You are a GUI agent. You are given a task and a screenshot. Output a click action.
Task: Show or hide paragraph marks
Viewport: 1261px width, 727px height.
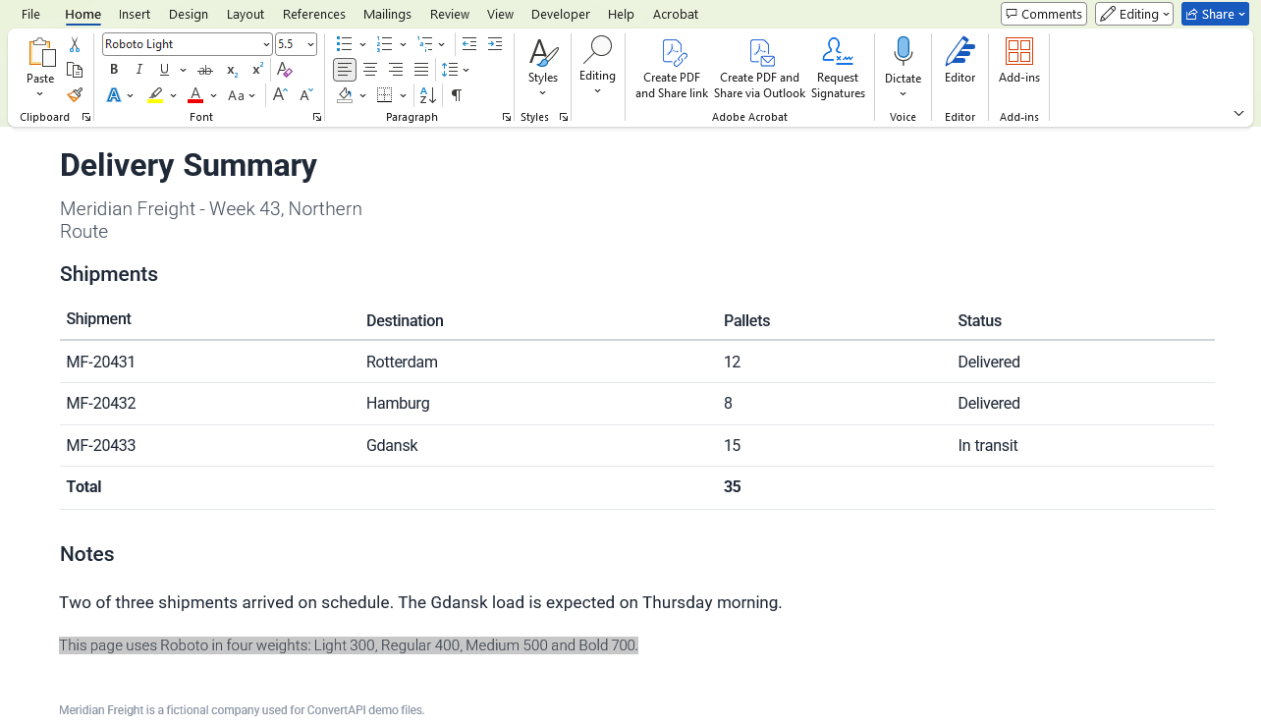457,95
